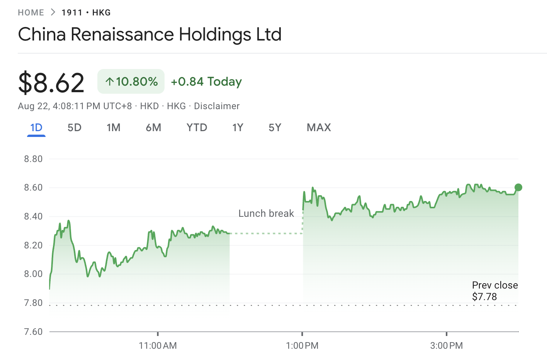Click the $8.62 current price display

[51, 81]
